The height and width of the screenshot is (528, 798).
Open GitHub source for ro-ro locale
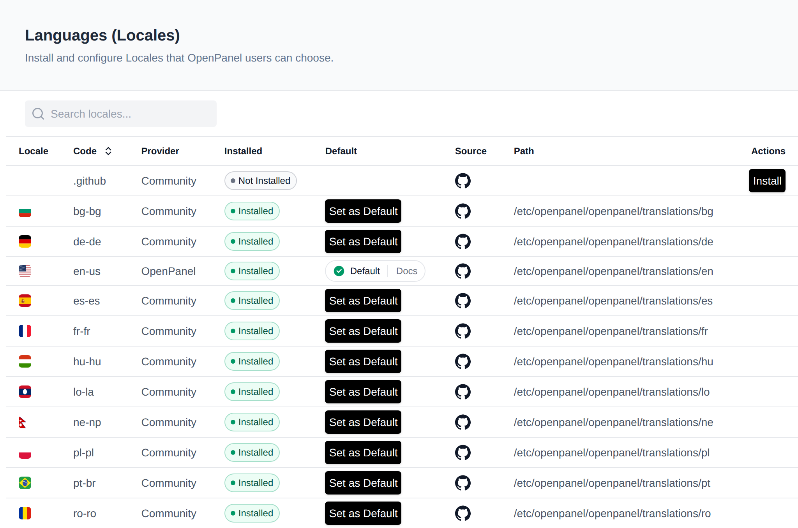click(x=463, y=513)
